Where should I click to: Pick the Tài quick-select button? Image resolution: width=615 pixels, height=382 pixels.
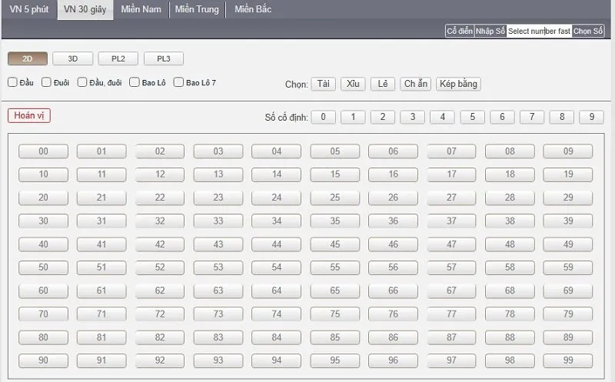point(323,84)
